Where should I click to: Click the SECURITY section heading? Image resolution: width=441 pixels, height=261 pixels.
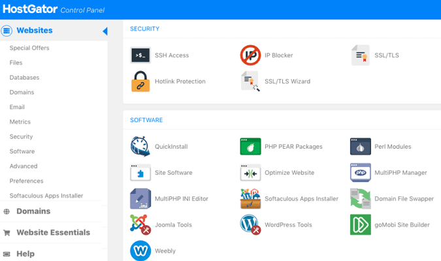click(x=144, y=29)
